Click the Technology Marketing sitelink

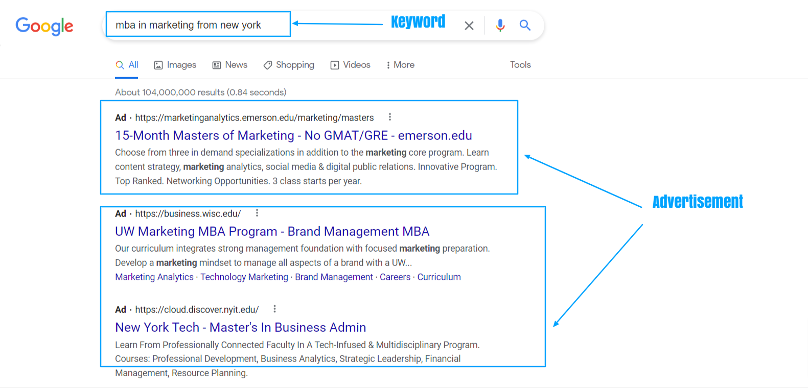tap(244, 277)
